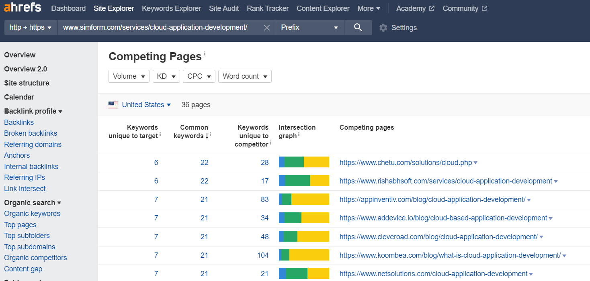The width and height of the screenshot is (590, 281).
Task: Open Overview in sidebar
Action: click(x=20, y=55)
